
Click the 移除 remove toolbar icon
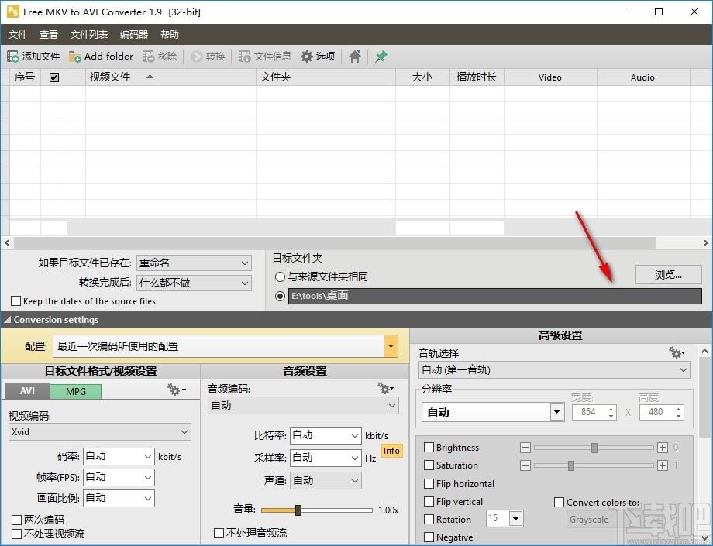(149, 57)
